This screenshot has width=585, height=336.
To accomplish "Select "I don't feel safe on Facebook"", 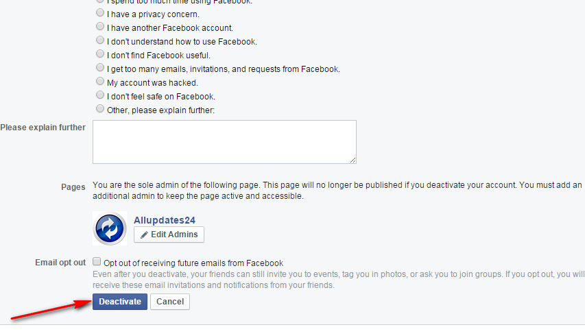I will [x=101, y=95].
